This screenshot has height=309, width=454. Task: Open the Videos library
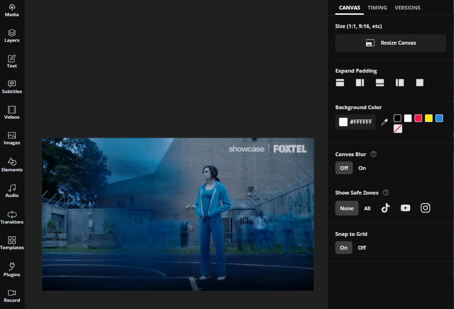click(x=12, y=113)
